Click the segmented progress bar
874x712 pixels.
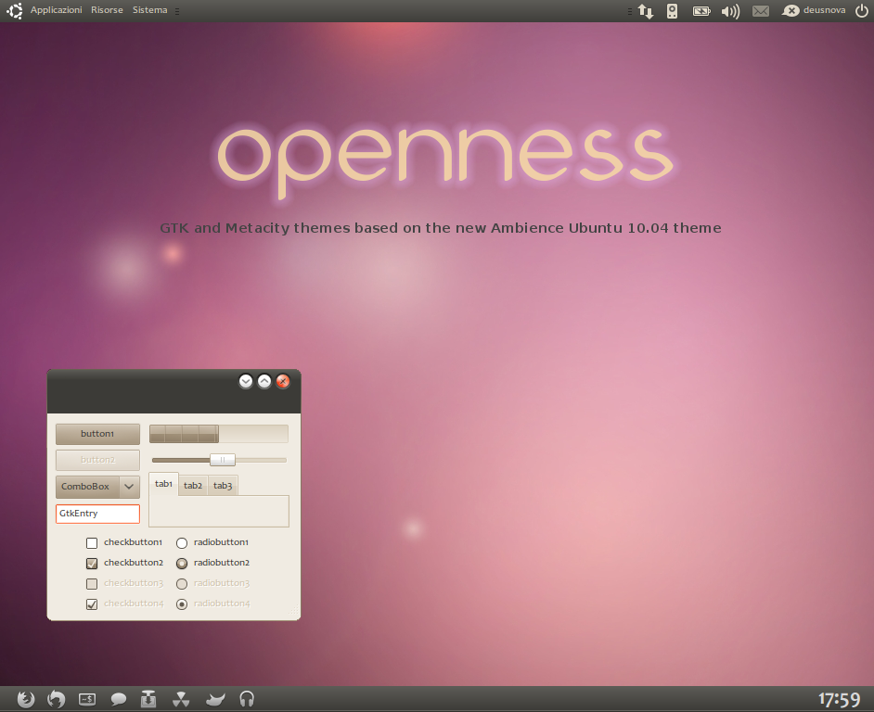pos(219,434)
